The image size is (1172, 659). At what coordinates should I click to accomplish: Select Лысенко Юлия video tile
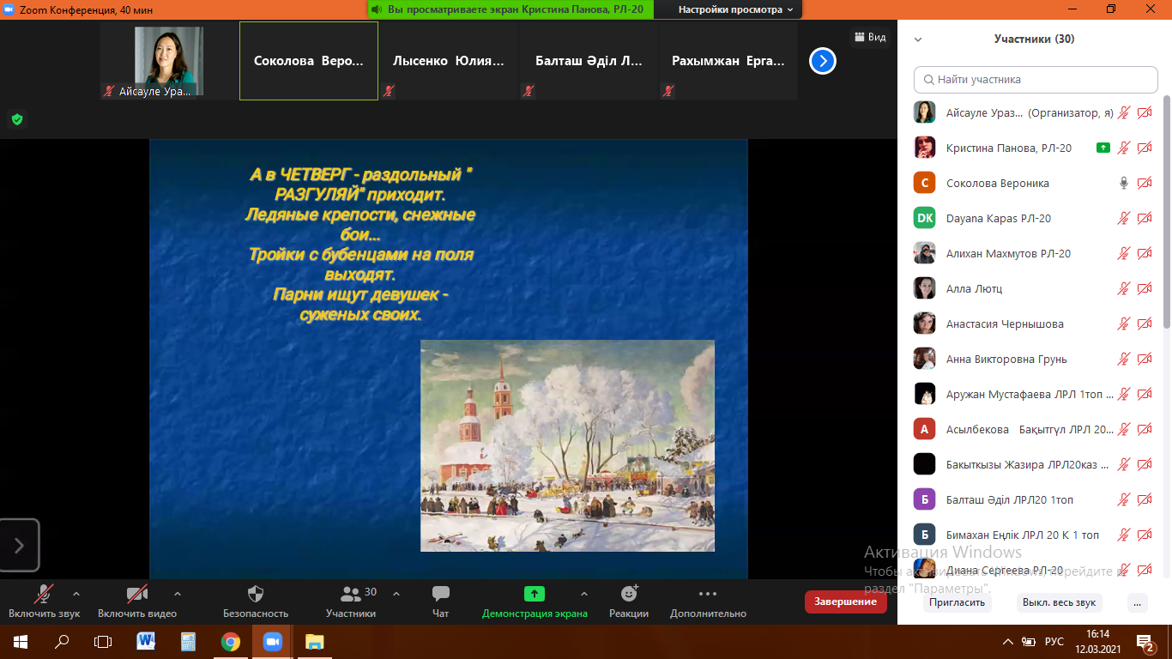[x=449, y=61]
